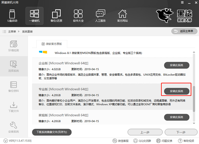Open the hamburger menu in title bar
This screenshot has width=199, height=144.
click(x=182, y=3)
